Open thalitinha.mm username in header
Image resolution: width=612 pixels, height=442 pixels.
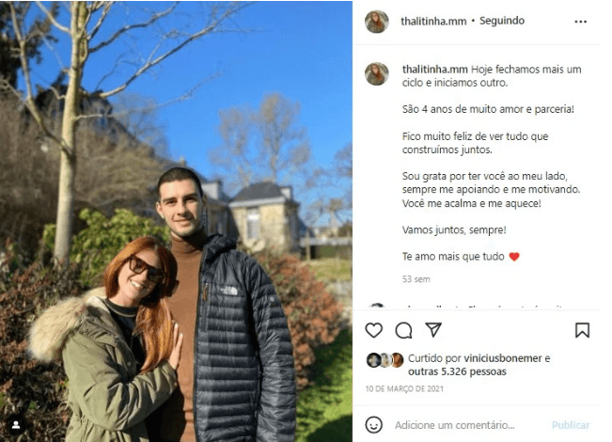433,21
